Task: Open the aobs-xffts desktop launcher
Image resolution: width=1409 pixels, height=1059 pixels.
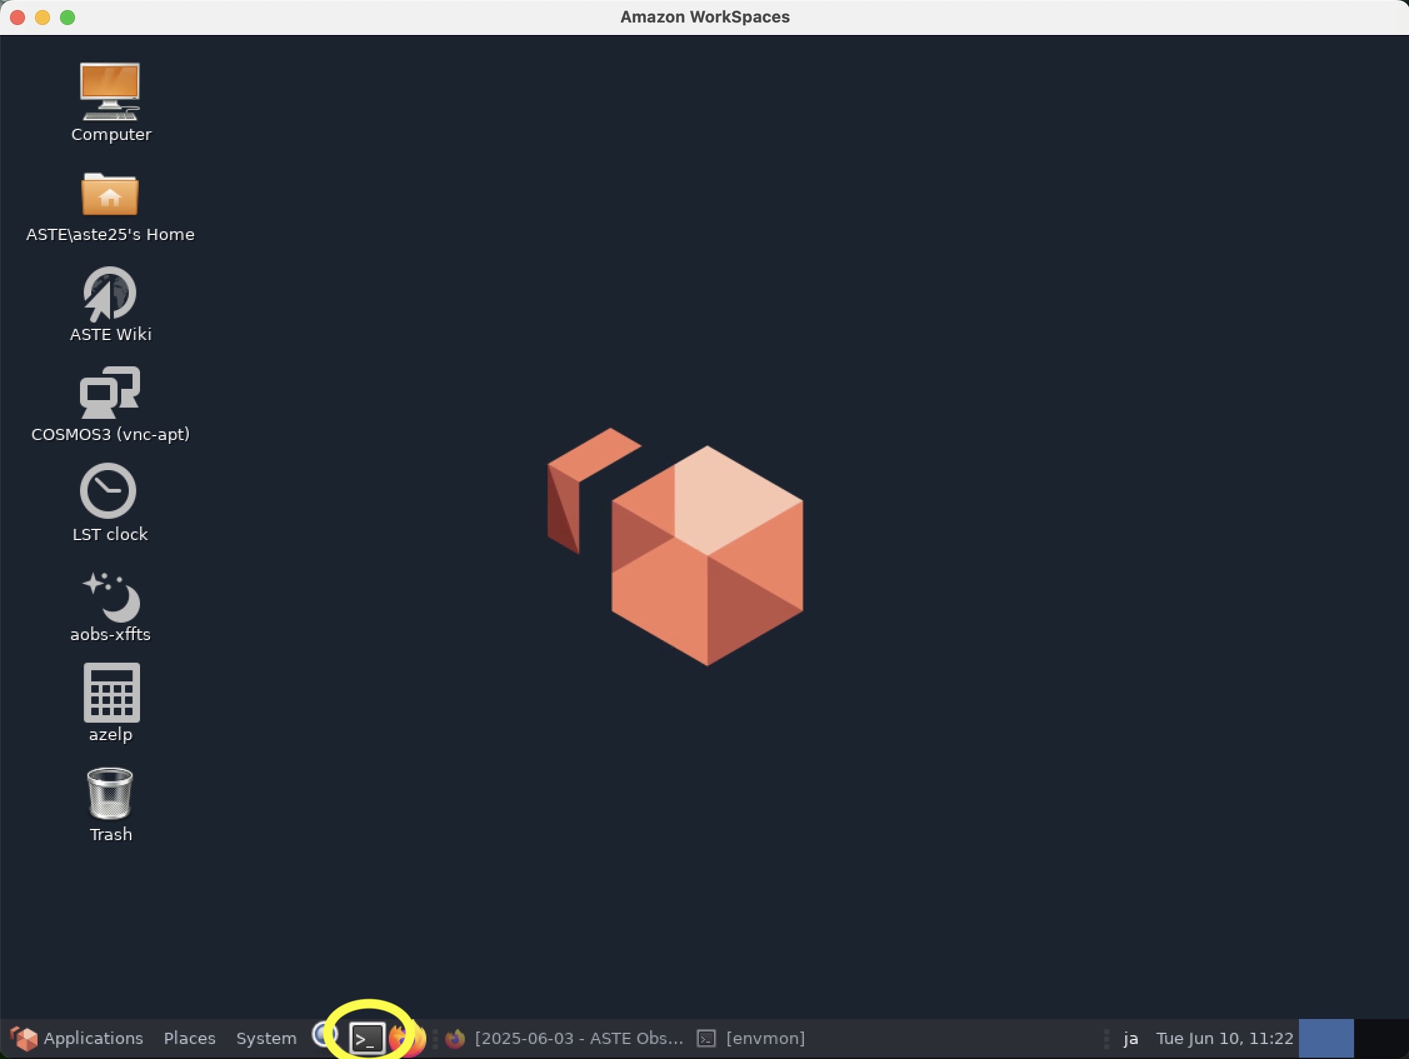Action: point(110,596)
